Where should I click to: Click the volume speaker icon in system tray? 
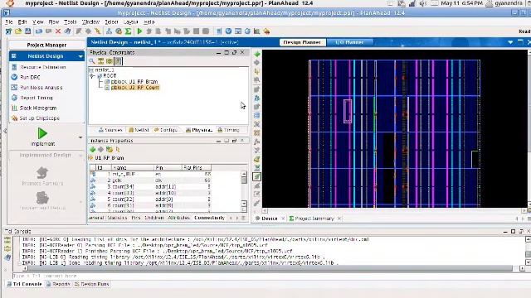(422, 3)
